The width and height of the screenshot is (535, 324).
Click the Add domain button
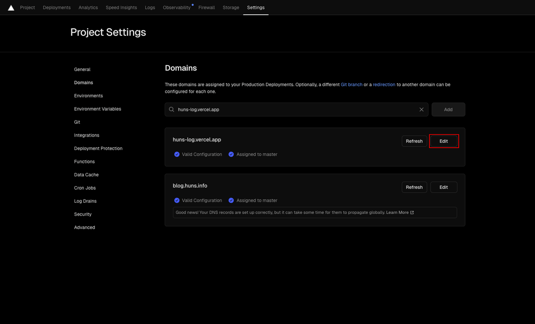(448, 109)
